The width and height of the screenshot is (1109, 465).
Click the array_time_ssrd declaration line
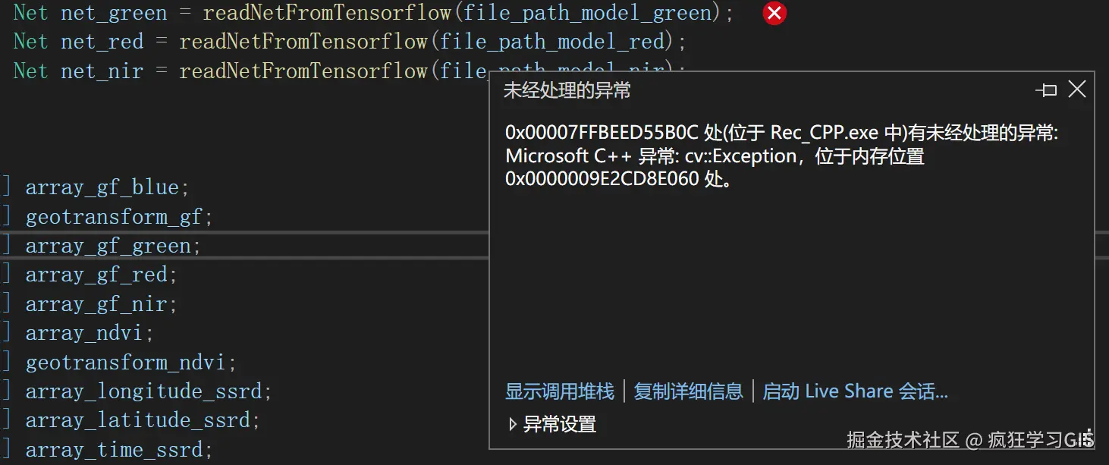tap(119, 450)
